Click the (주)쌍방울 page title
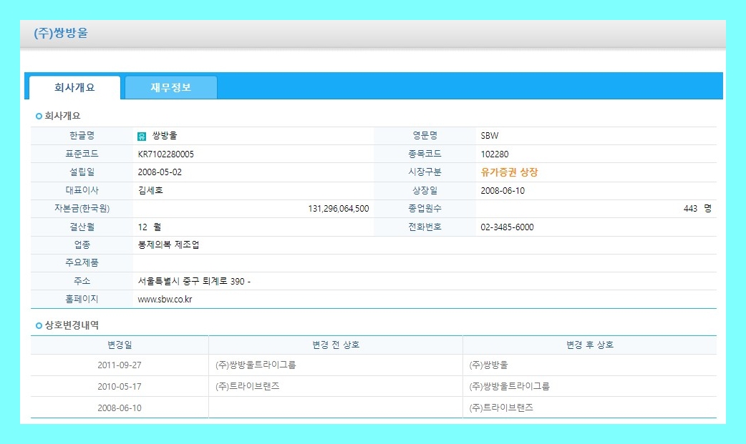The width and height of the screenshot is (746, 444). [61, 33]
